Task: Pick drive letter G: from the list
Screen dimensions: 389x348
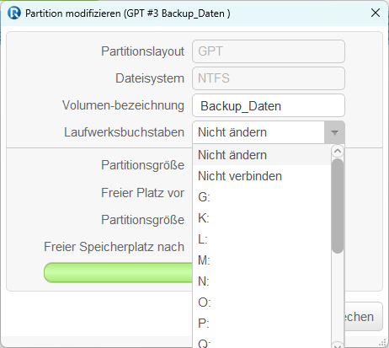Action: (262, 197)
